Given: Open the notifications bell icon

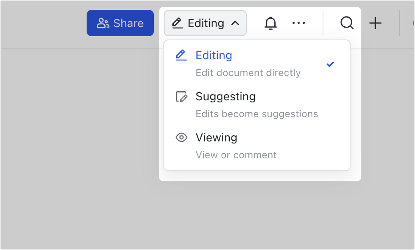Looking at the screenshot, I should point(270,23).
